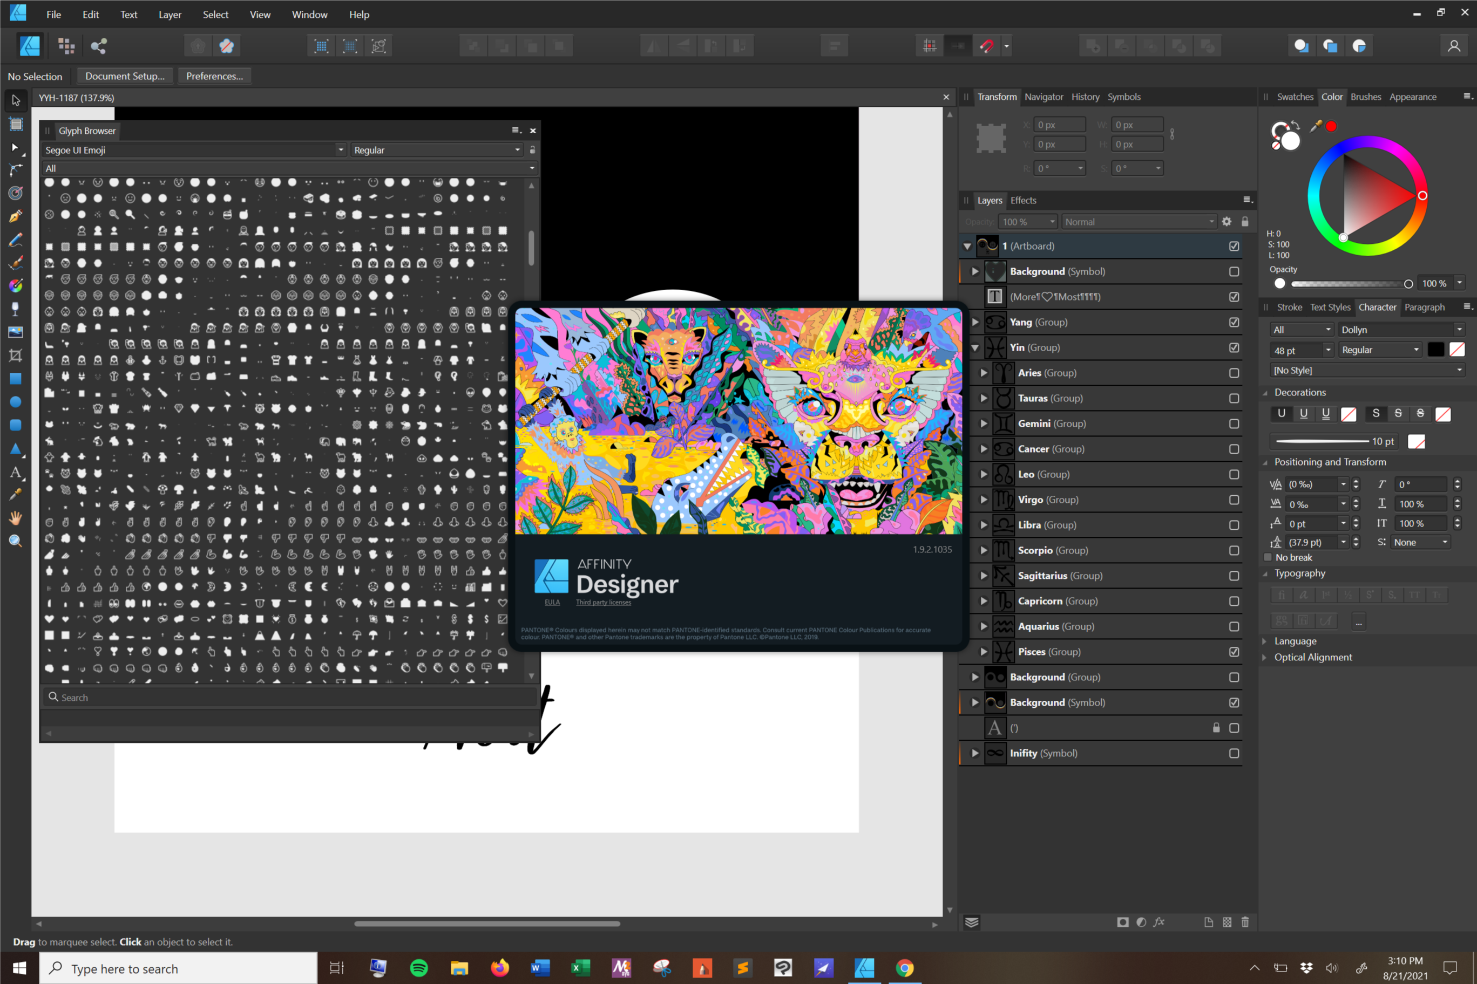The width and height of the screenshot is (1477, 984).
Task: Switch to the Swatches tab
Action: click(1294, 97)
